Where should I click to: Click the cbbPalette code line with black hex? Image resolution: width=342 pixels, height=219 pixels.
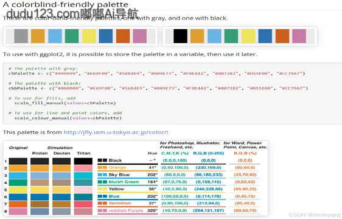pyautogui.click(x=158, y=88)
